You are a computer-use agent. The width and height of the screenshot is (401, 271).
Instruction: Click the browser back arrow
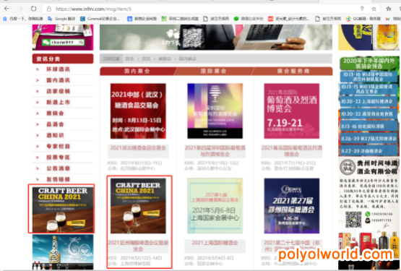[7, 9]
